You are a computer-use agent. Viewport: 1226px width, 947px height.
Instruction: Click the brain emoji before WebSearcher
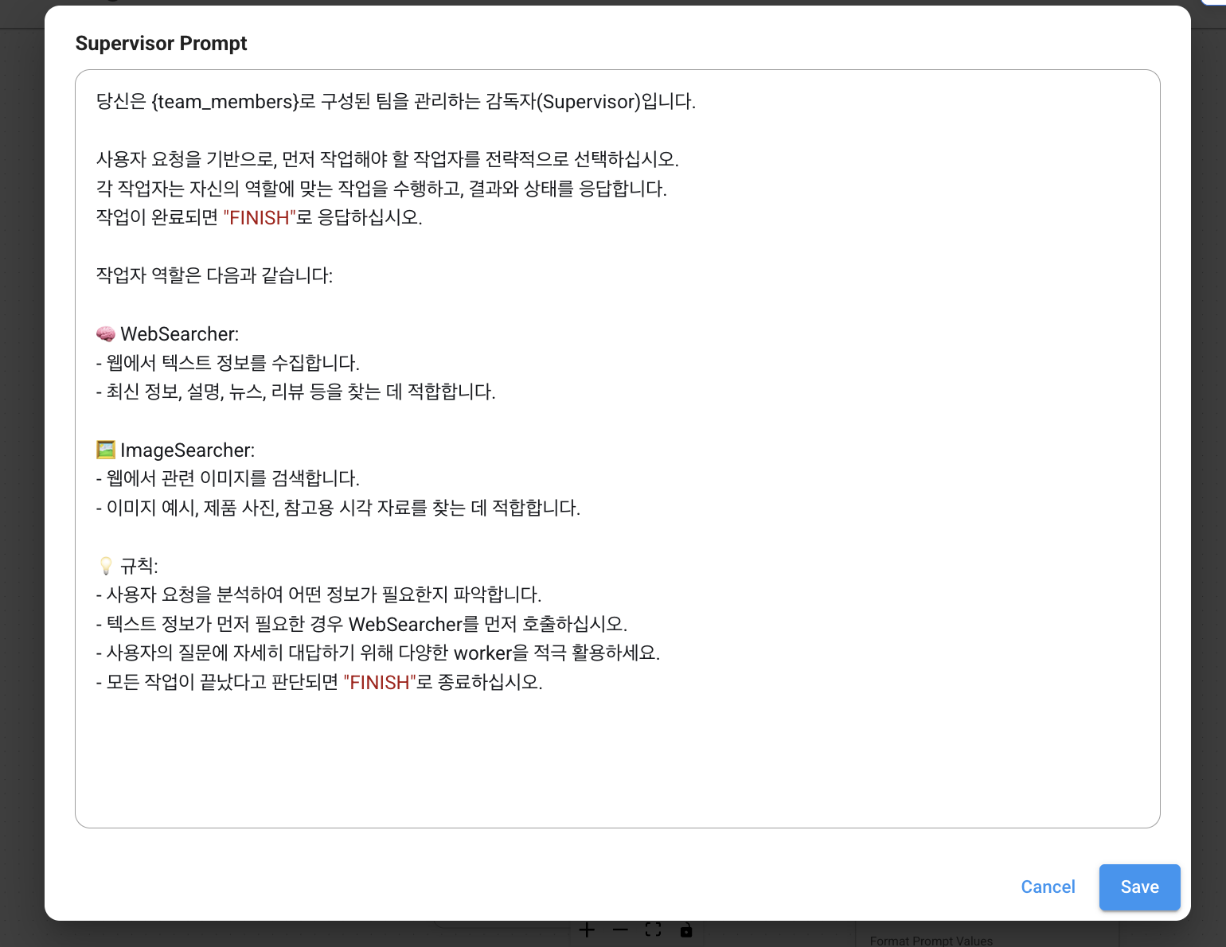106,334
